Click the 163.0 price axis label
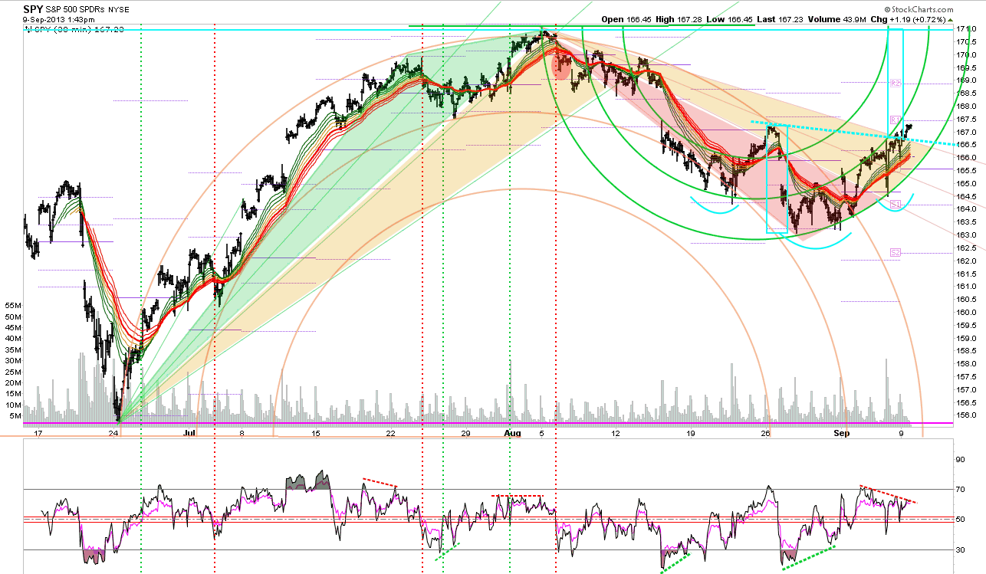 tap(965, 235)
